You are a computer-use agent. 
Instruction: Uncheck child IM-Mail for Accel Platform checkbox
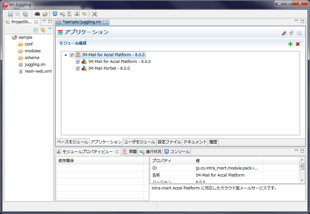78,62
